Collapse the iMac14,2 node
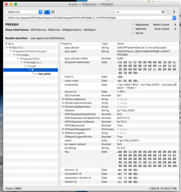Viewport: 181px width, 192px height. (x=10, y=48)
